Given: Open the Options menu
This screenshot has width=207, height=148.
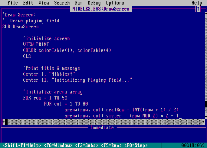Looking at the screenshot, I should [x=115, y=3].
